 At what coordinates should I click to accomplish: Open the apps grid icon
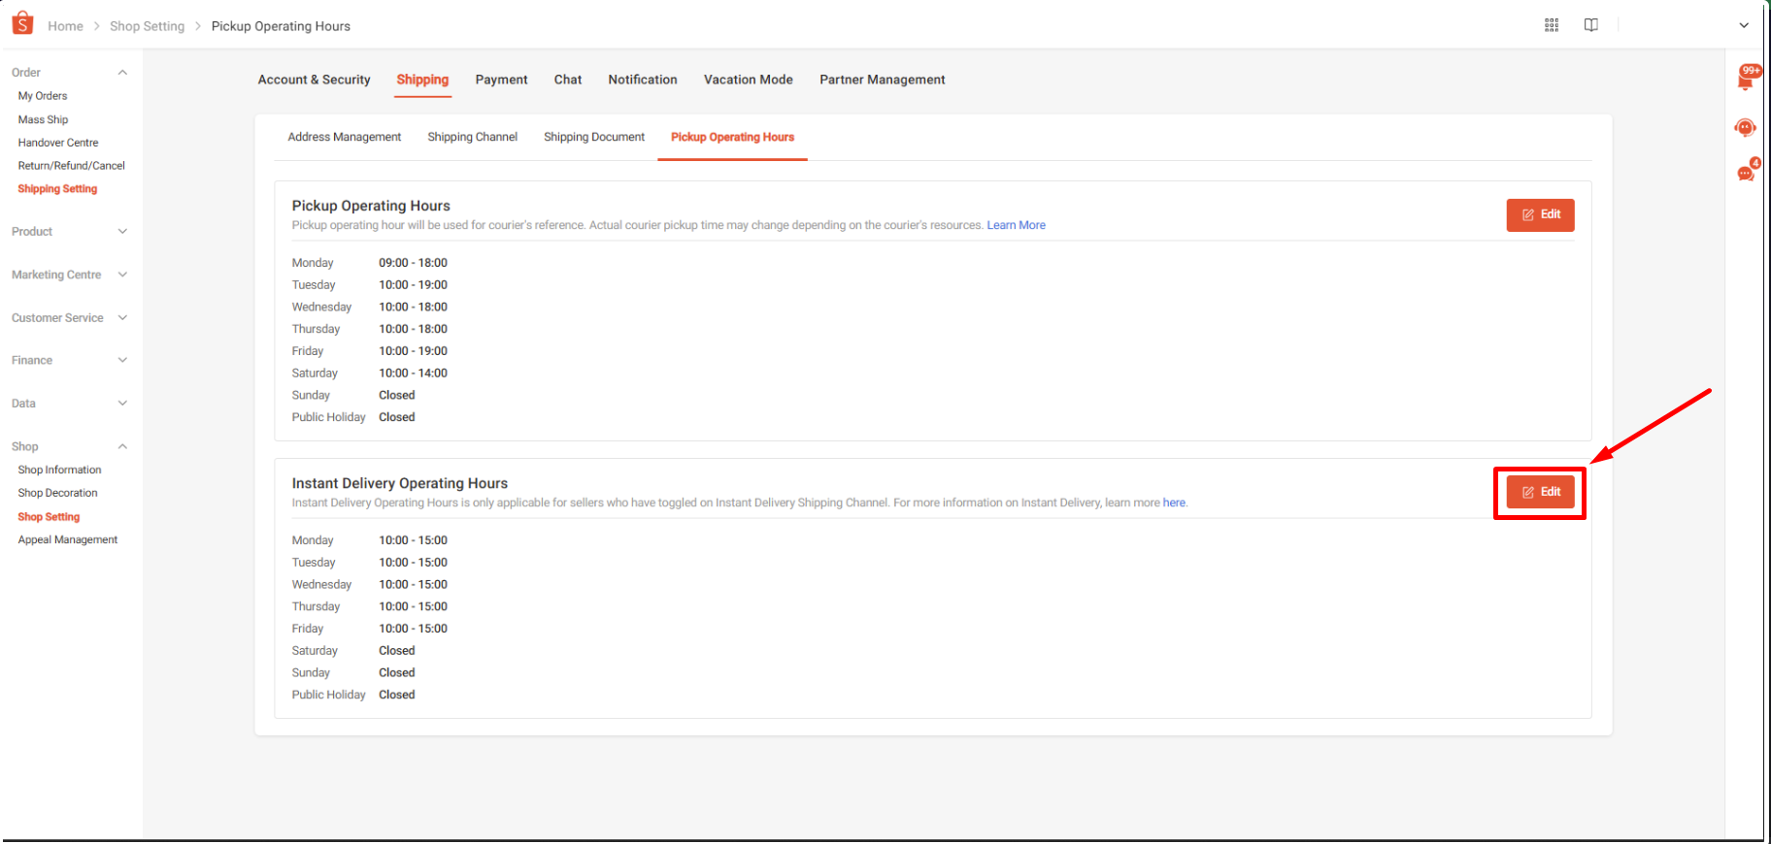[x=1552, y=25]
